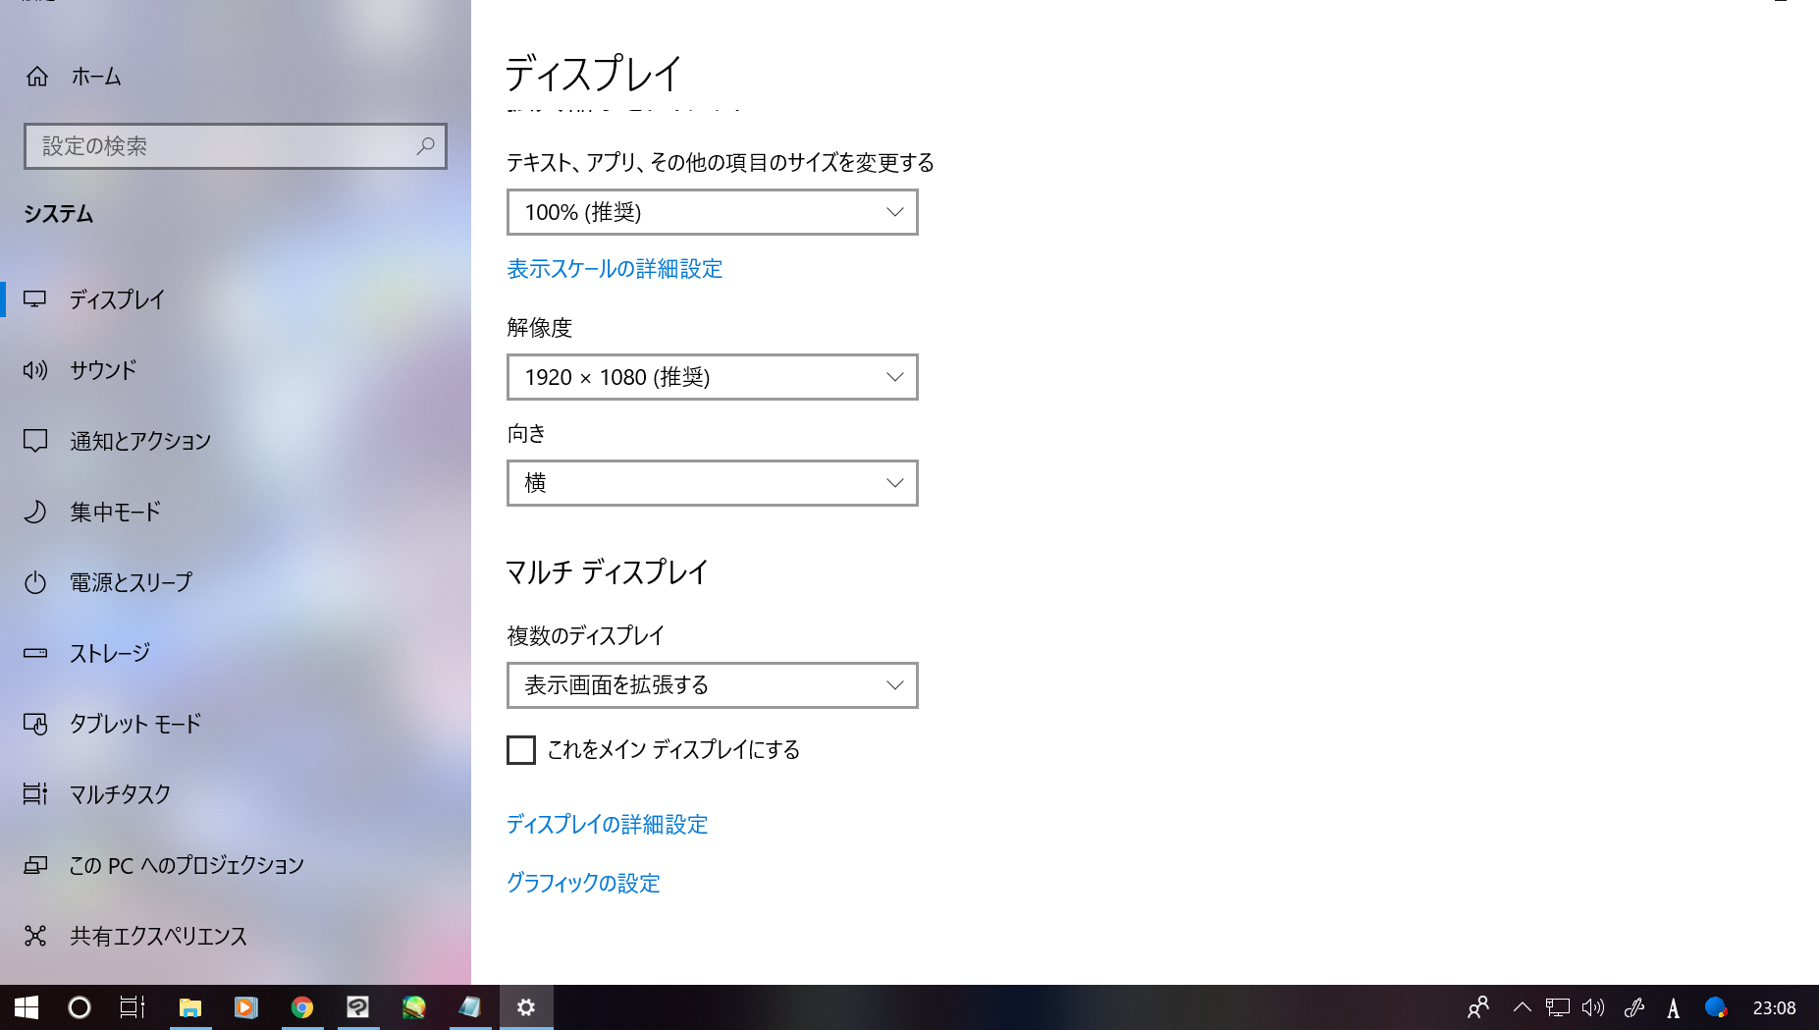This screenshot has width=1819, height=1030.
Task: Open File Explorer from the taskbar
Action: coord(189,1007)
